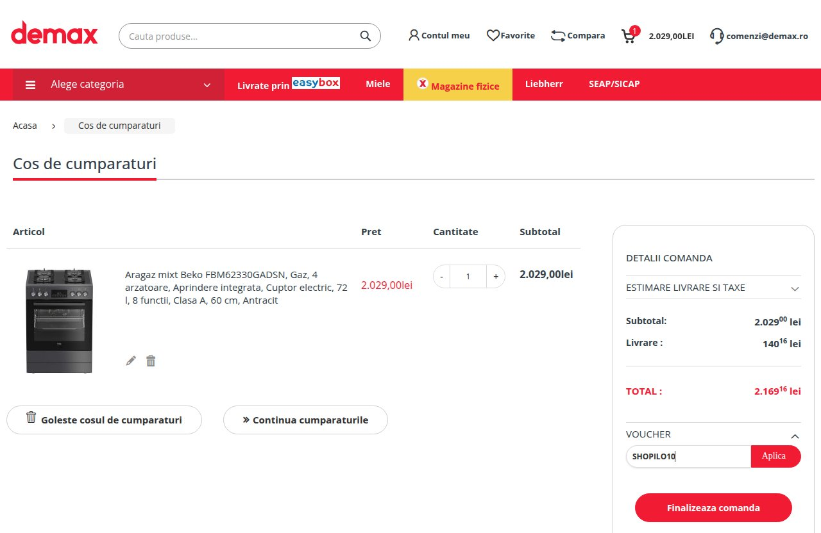The height and width of the screenshot is (533, 821).
Task: Click the voucher code input field
Action: point(688,456)
